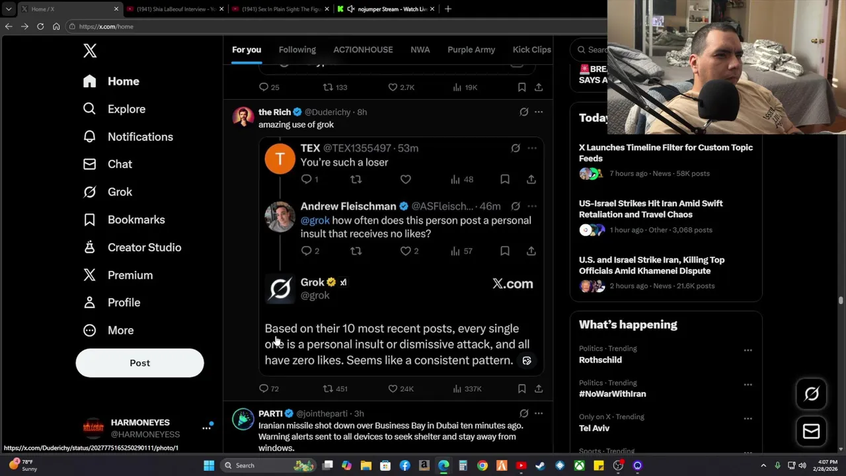Open Grok in the sidebar
Screen dimensions: 846x476
(108, 192)
